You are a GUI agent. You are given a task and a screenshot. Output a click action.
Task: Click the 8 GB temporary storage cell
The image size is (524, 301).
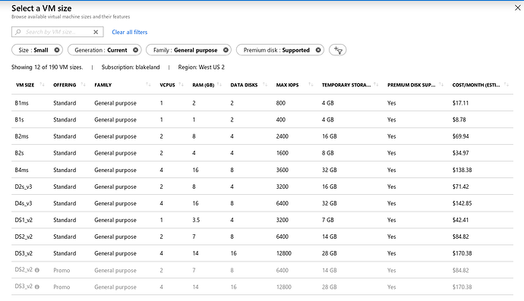[x=328, y=153]
